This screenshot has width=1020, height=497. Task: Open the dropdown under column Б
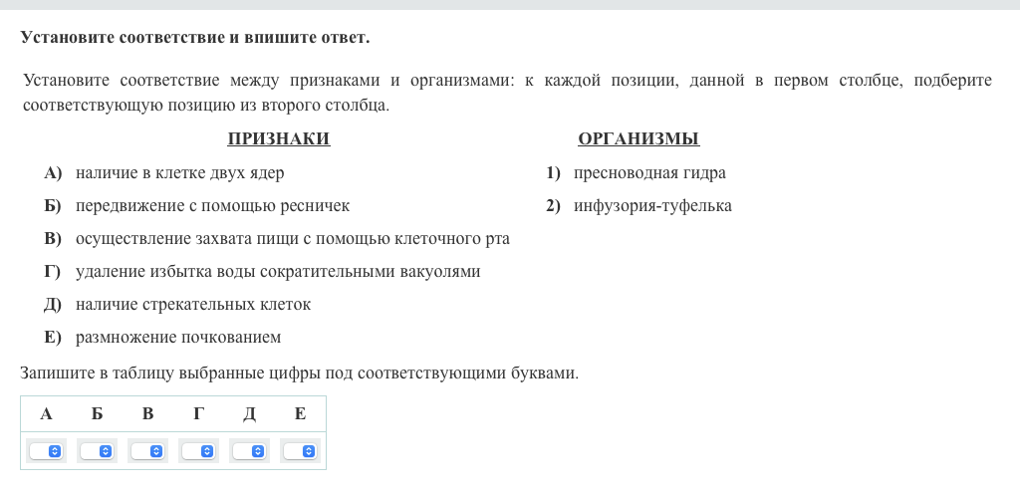(97, 451)
